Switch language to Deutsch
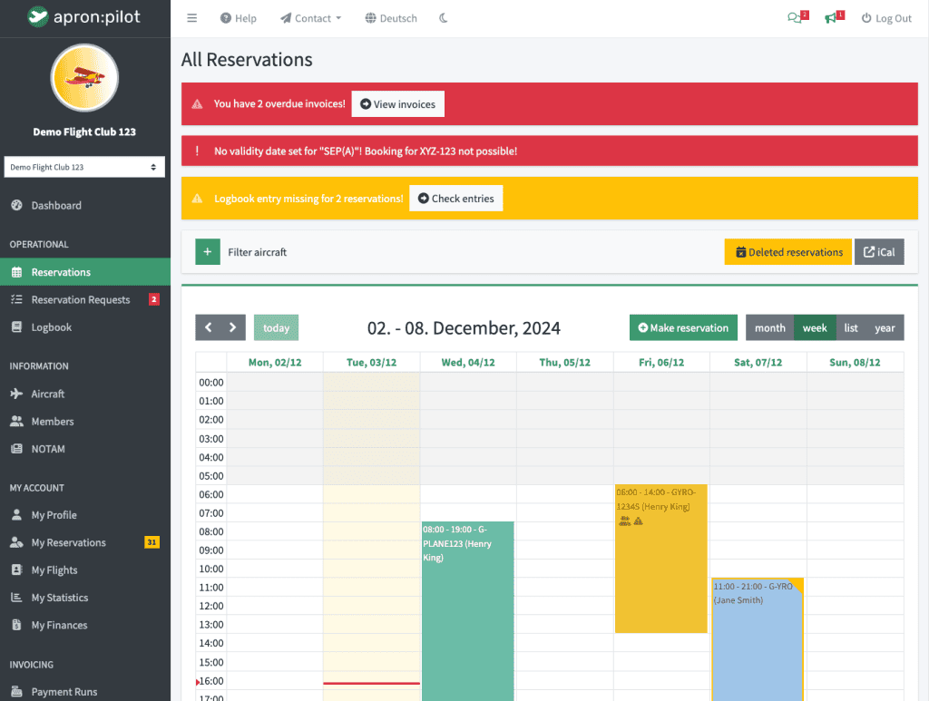Viewport: 929px width, 701px height. pyautogui.click(x=391, y=18)
